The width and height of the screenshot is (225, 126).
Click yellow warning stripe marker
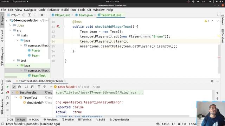[x=219, y=36]
